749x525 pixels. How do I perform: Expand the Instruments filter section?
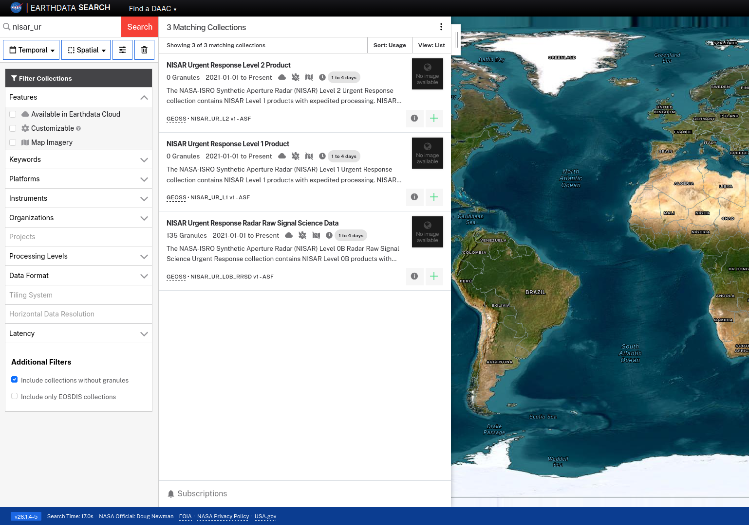click(78, 198)
